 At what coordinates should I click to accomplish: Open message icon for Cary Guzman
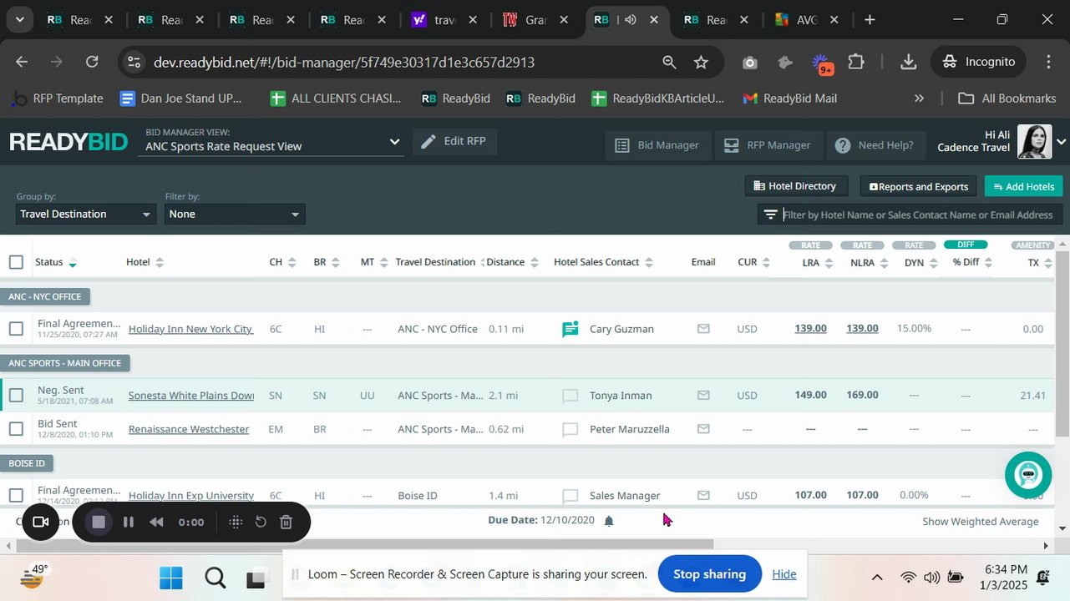tap(570, 329)
